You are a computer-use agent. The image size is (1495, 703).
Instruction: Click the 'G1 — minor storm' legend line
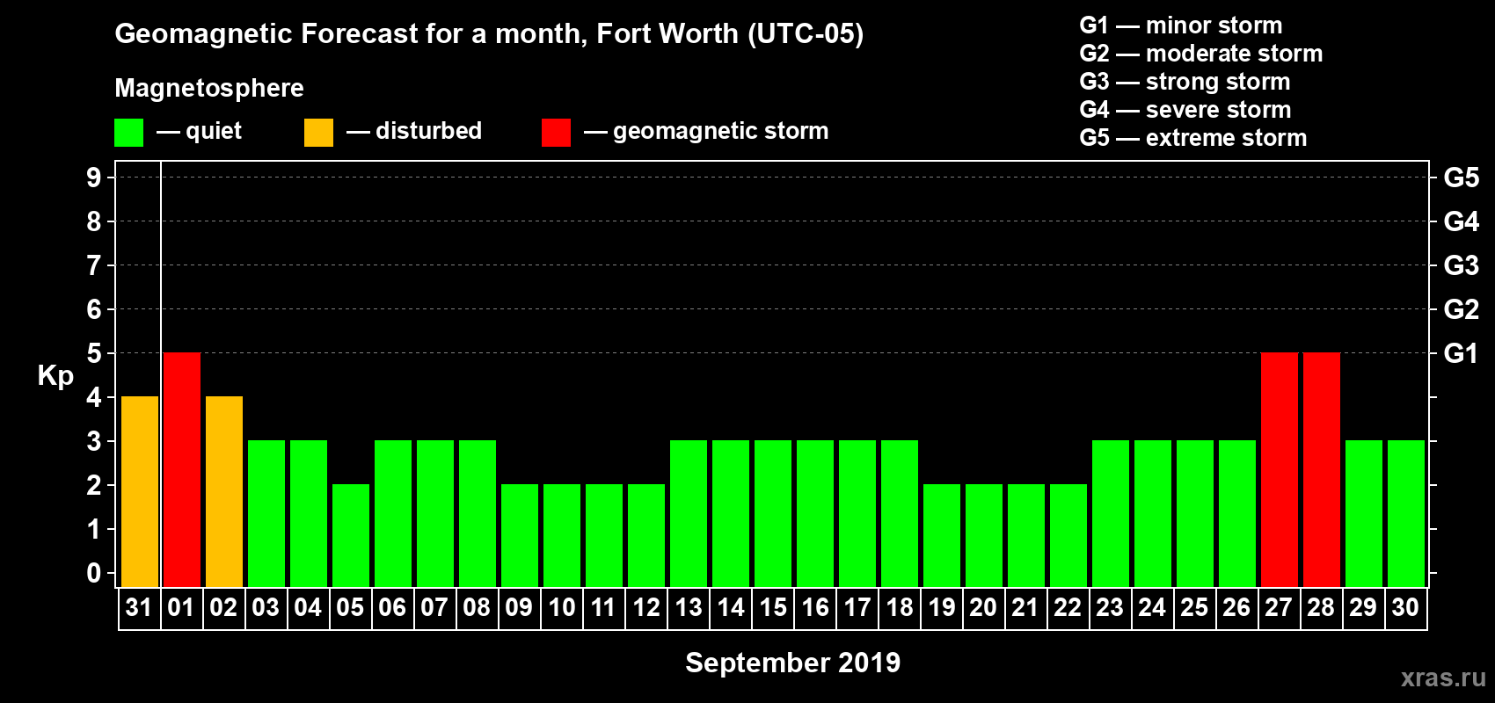(x=1181, y=25)
